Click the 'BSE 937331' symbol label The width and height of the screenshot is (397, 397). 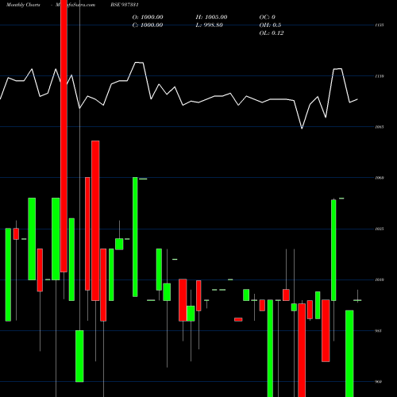(x=125, y=5)
